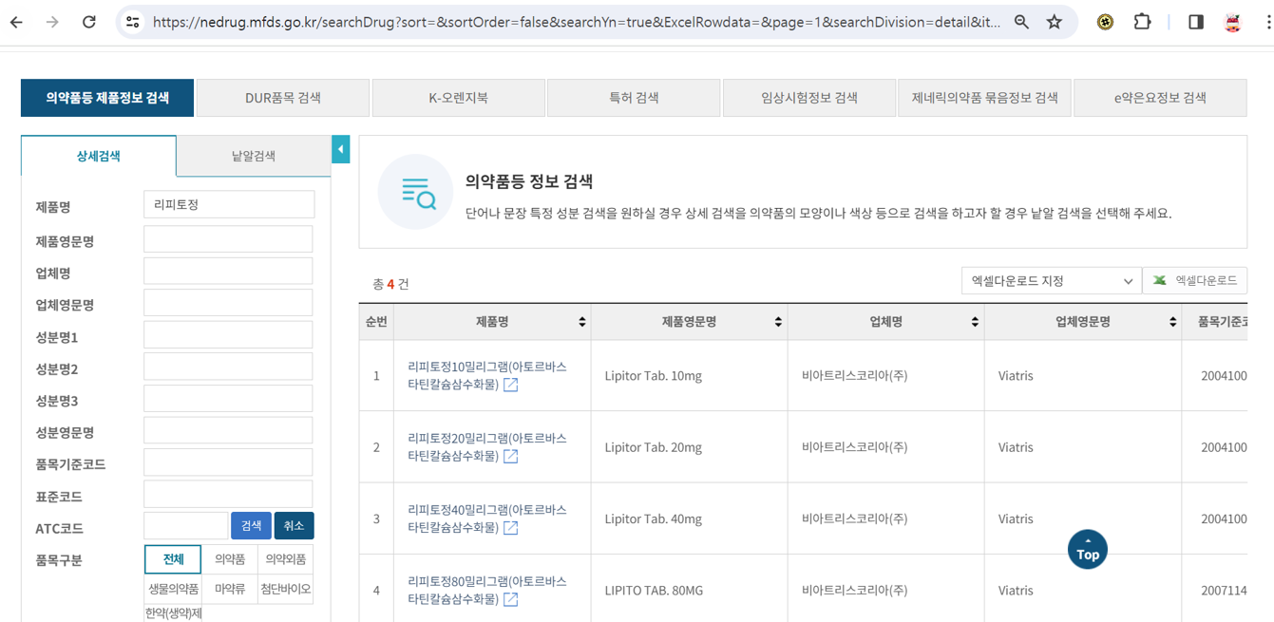Open external link icon for 리피토정40밀리그램

pos(511,527)
